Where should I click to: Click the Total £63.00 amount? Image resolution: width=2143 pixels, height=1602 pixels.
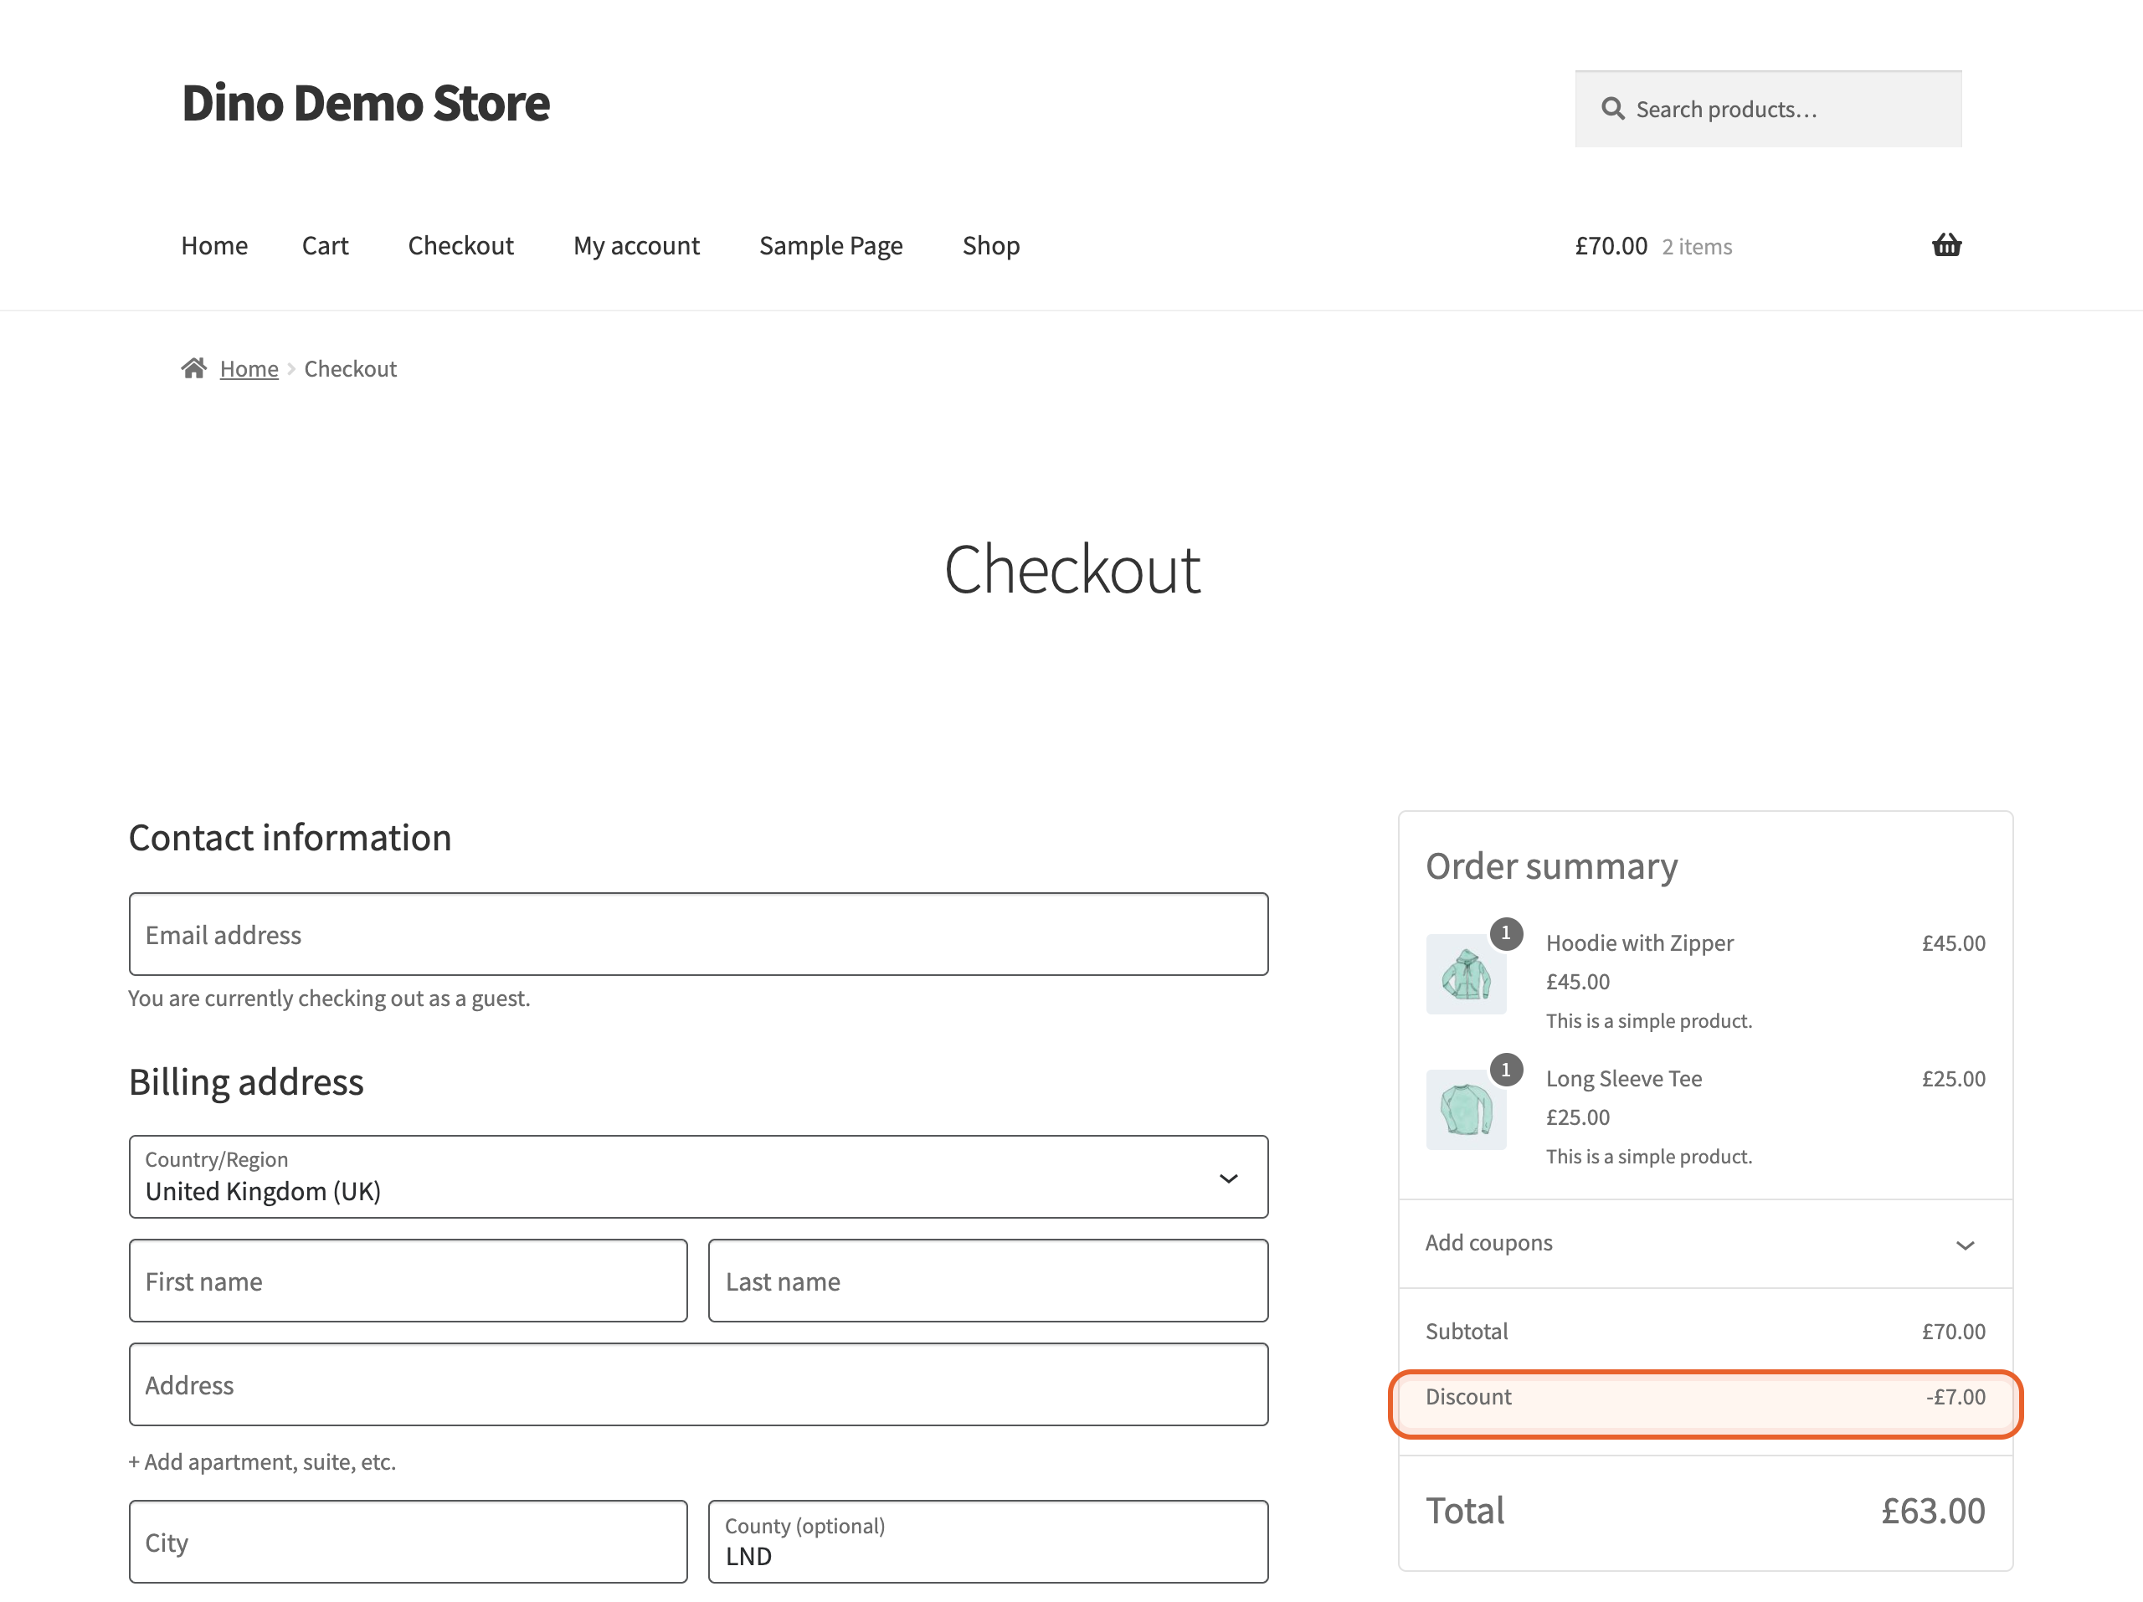(x=1933, y=1510)
